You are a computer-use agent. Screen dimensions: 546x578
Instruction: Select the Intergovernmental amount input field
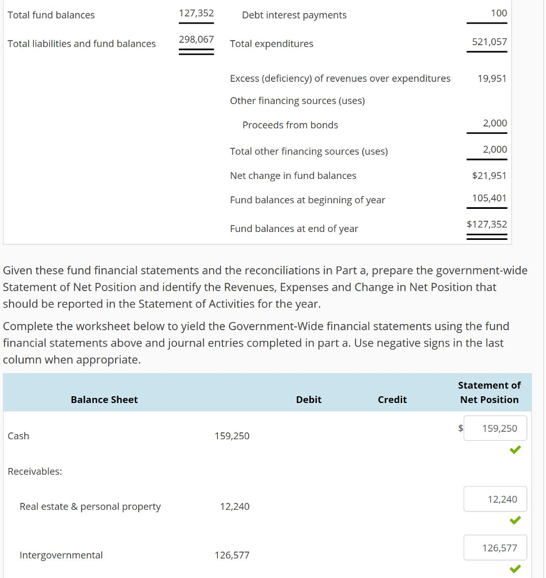tap(495, 547)
